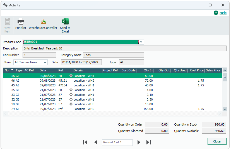Go to the next record
231x150 pixels.
point(139,142)
